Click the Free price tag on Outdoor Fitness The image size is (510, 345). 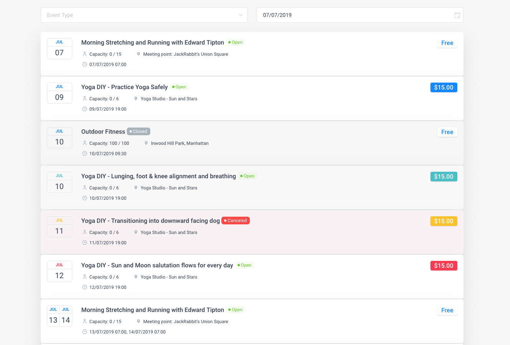pos(447,132)
